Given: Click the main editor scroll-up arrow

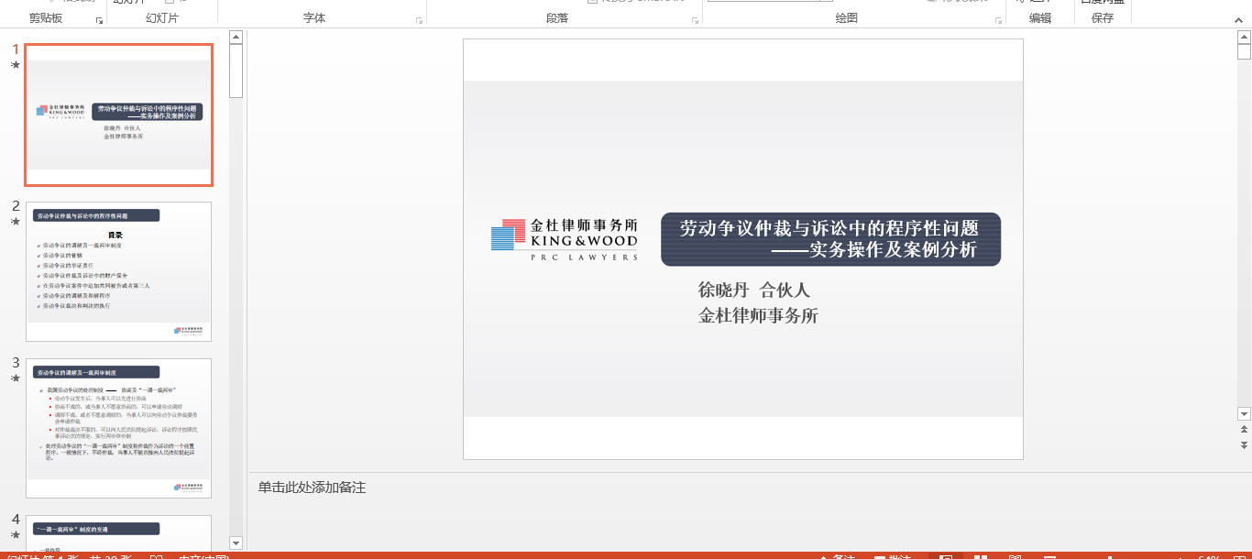Looking at the screenshot, I should click(1244, 38).
